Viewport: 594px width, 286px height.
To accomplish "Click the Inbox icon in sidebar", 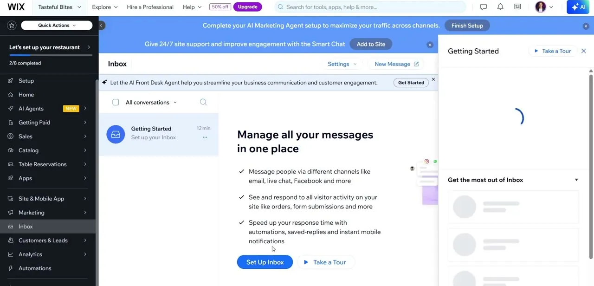I will tap(10, 227).
